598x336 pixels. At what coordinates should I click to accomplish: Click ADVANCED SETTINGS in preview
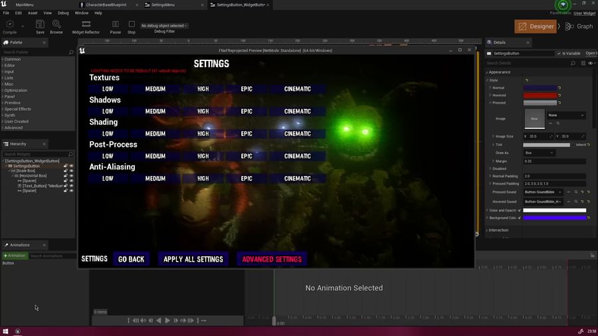click(x=272, y=259)
